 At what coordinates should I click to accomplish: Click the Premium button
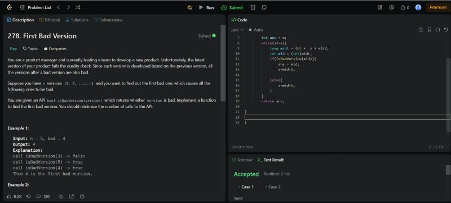coord(438,7)
